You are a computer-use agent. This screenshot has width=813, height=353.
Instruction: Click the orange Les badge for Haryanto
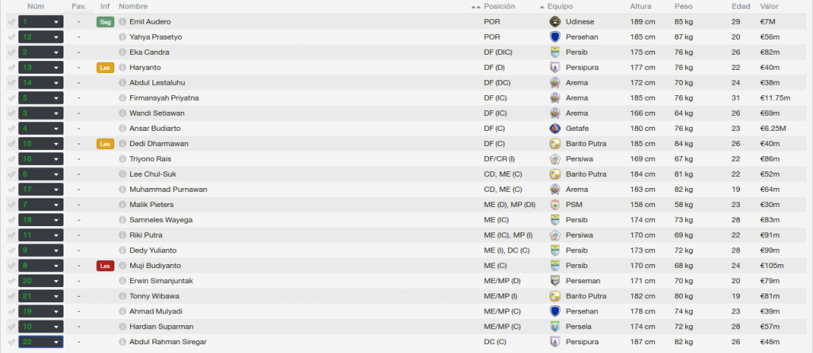coord(106,67)
